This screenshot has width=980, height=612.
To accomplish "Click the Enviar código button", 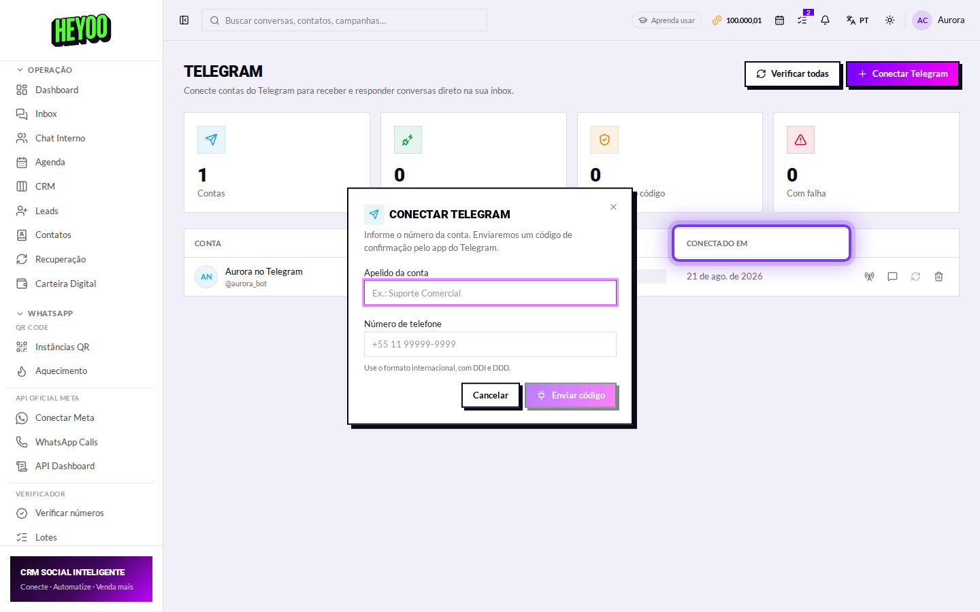I will (570, 395).
